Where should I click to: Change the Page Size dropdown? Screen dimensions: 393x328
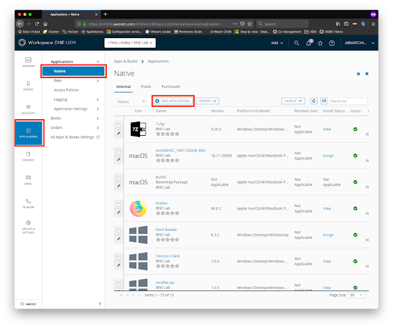pyautogui.click(x=356, y=295)
